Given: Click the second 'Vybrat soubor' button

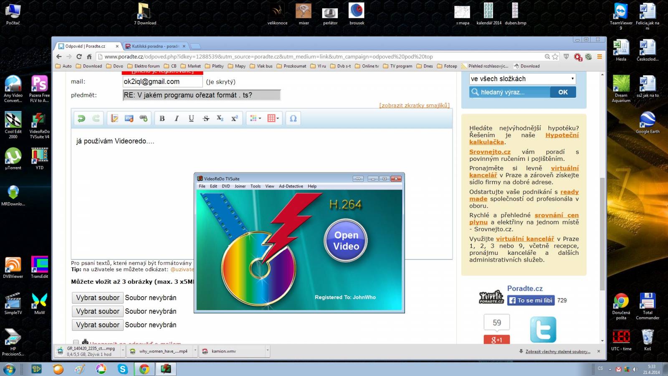Looking at the screenshot, I should pos(98,311).
